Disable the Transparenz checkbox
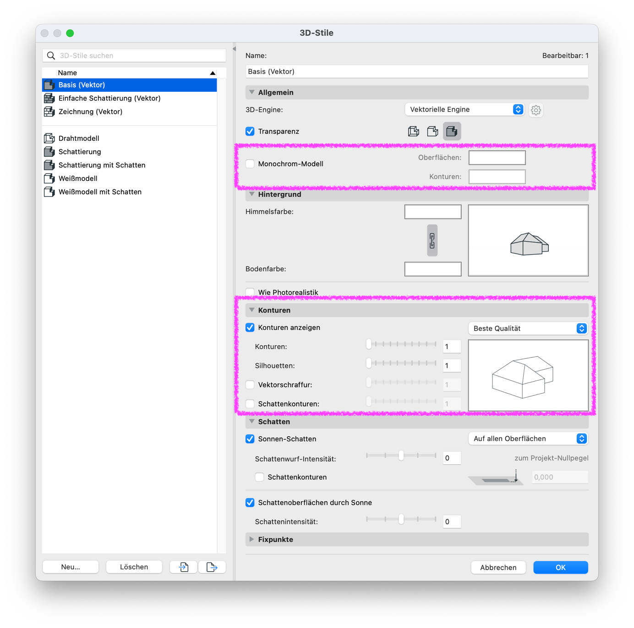Image resolution: width=634 pixels, height=628 pixels. click(x=250, y=132)
